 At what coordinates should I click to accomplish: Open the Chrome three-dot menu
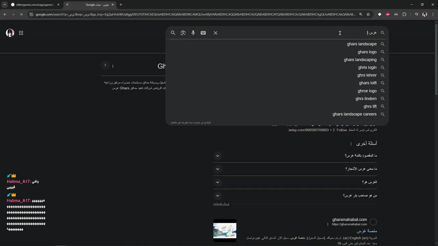tap(432, 14)
